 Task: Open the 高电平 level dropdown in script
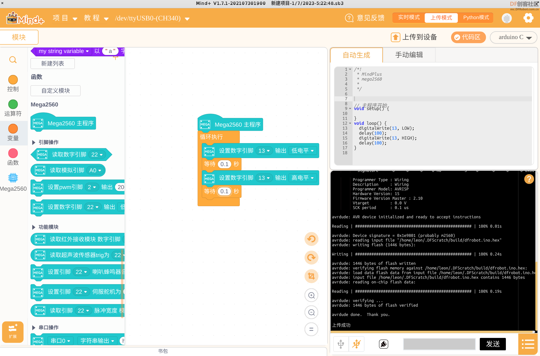(x=302, y=178)
